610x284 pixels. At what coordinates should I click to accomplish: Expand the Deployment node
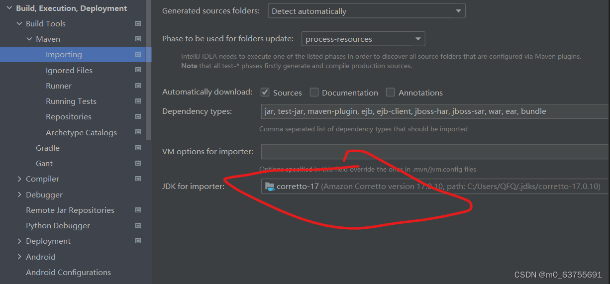[19, 241]
